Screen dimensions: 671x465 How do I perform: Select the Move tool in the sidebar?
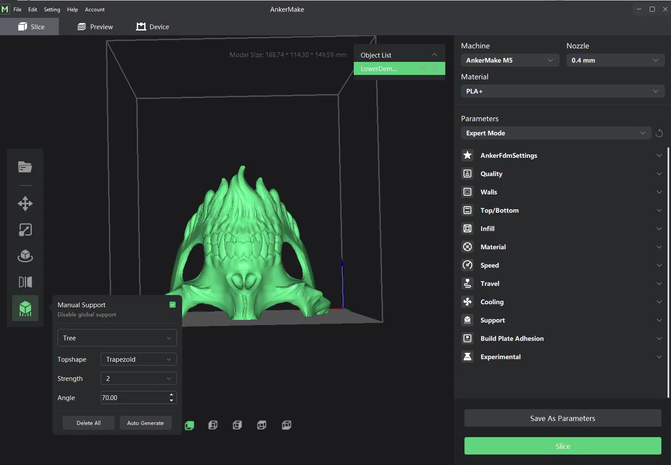click(x=25, y=204)
